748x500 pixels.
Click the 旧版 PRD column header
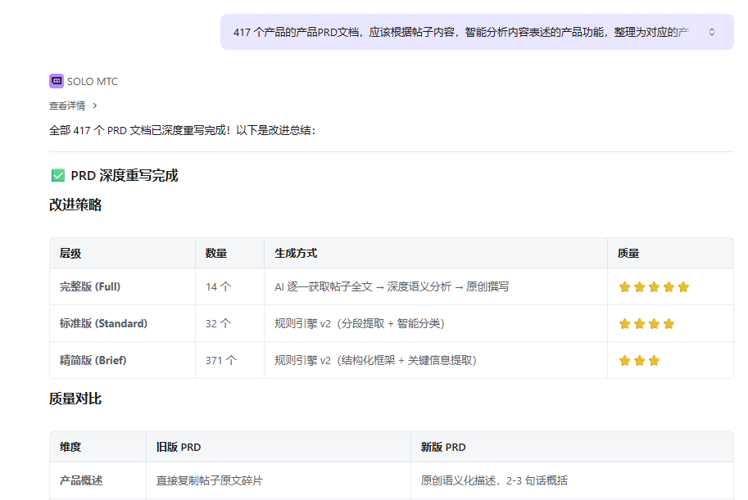coord(179,447)
